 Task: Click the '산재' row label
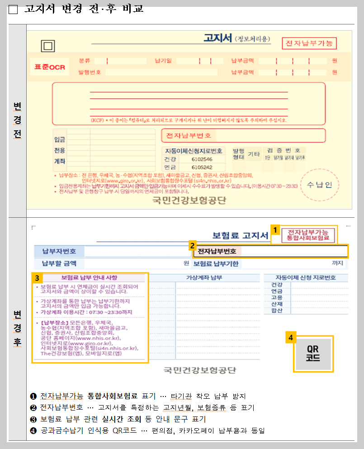[277, 304]
